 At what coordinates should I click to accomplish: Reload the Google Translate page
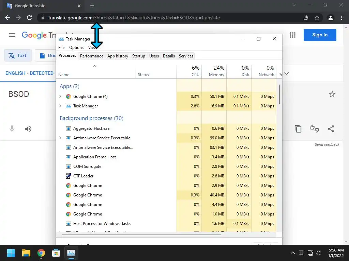29,18
